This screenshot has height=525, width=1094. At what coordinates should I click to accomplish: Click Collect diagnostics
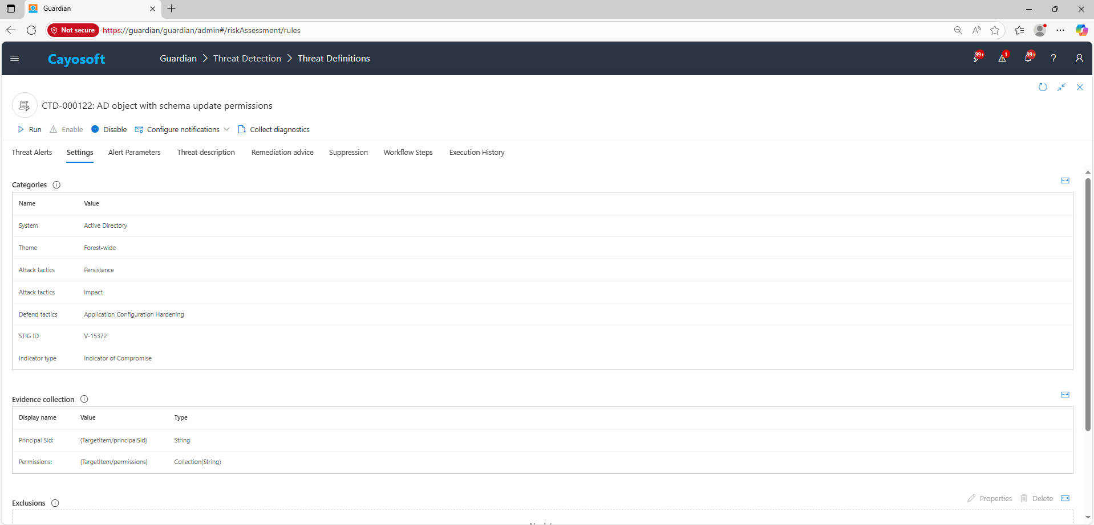[x=274, y=130]
